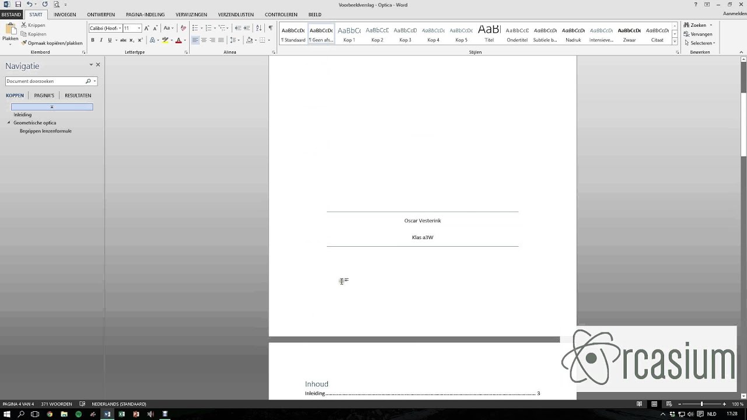Jump to Begrippen lenzenformule heading
Image resolution: width=747 pixels, height=420 pixels.
pyautogui.click(x=46, y=131)
